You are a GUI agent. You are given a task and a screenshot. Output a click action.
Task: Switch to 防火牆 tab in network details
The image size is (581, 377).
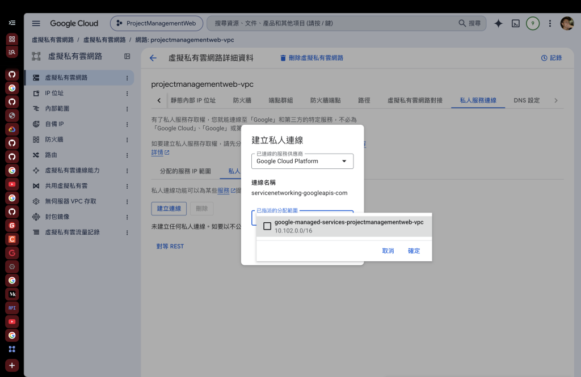click(242, 100)
